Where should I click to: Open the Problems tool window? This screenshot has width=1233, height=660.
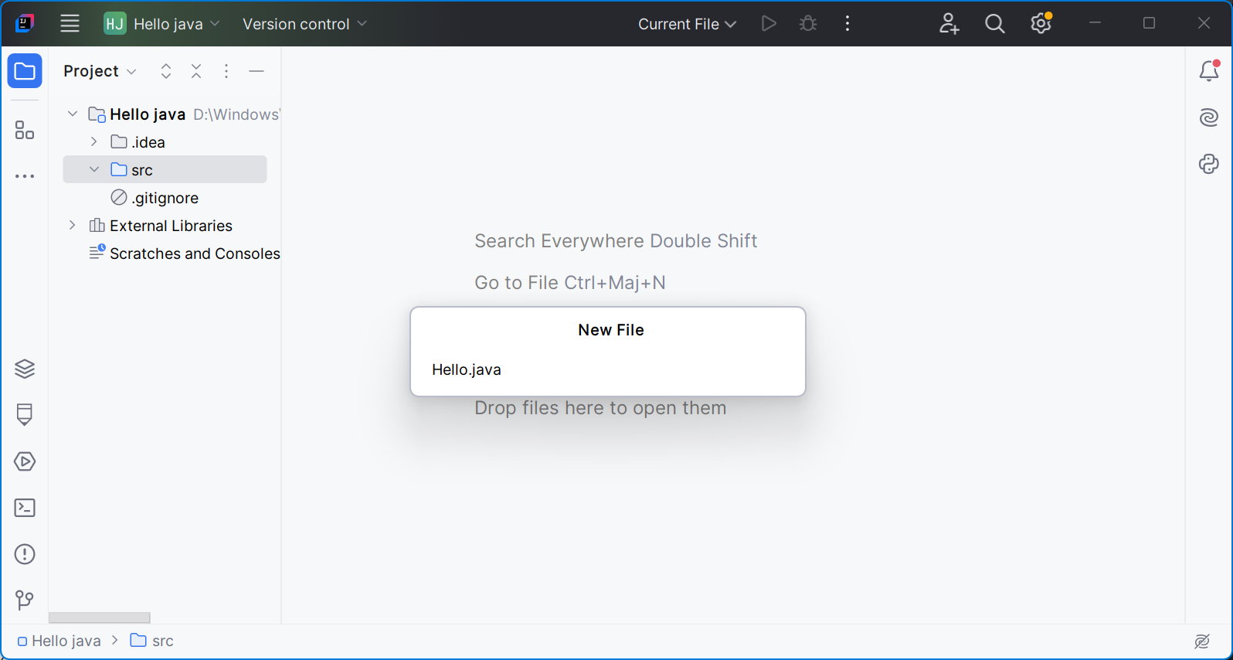(25, 554)
